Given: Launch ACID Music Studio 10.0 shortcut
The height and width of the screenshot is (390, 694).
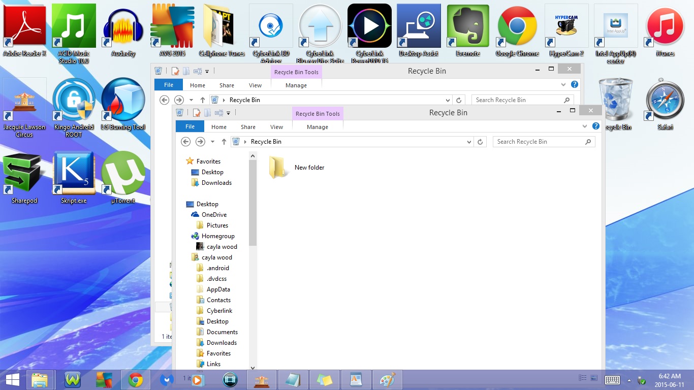Looking at the screenshot, I should click(74, 33).
